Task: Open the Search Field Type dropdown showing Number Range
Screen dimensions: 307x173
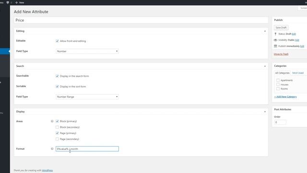Action: [x=87, y=97]
